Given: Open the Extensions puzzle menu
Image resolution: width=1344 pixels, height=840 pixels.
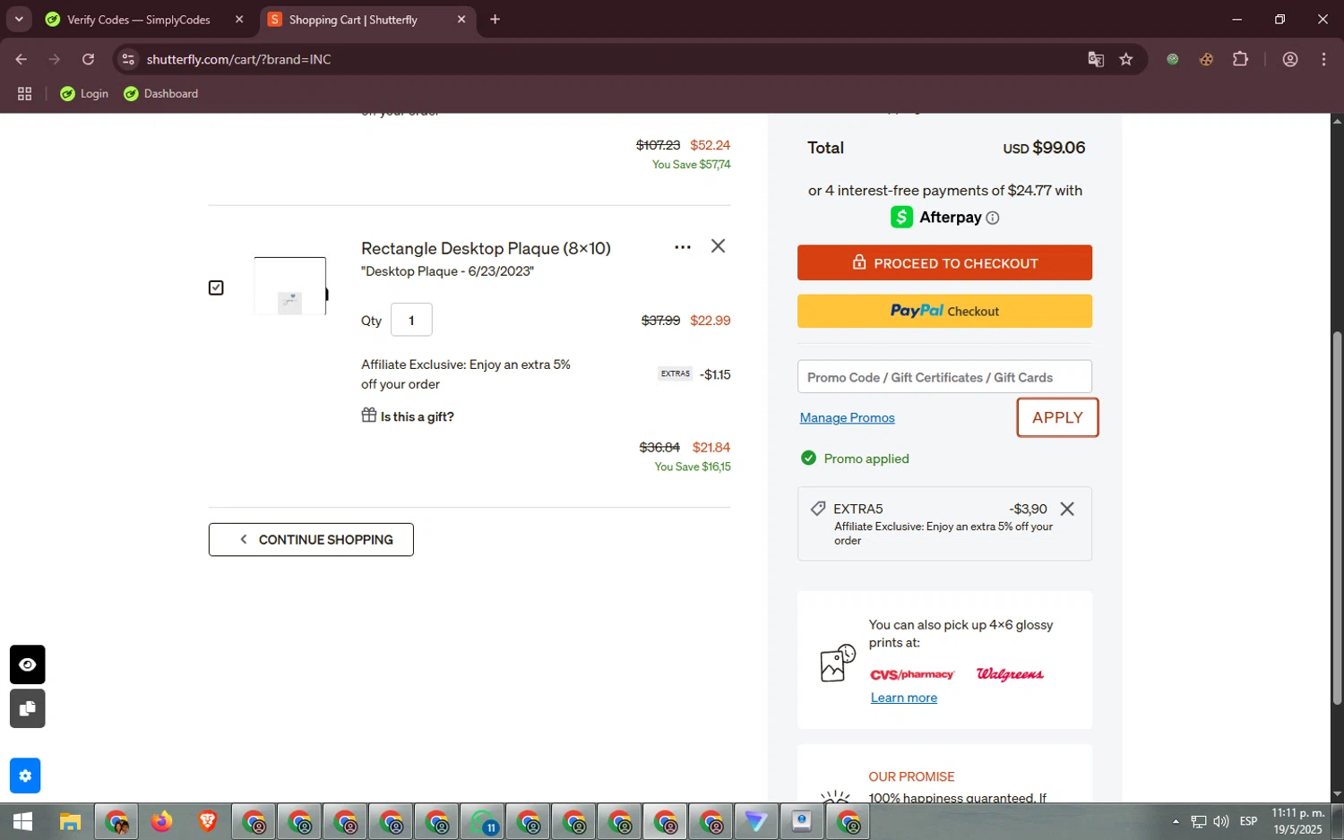Looking at the screenshot, I should (x=1240, y=59).
